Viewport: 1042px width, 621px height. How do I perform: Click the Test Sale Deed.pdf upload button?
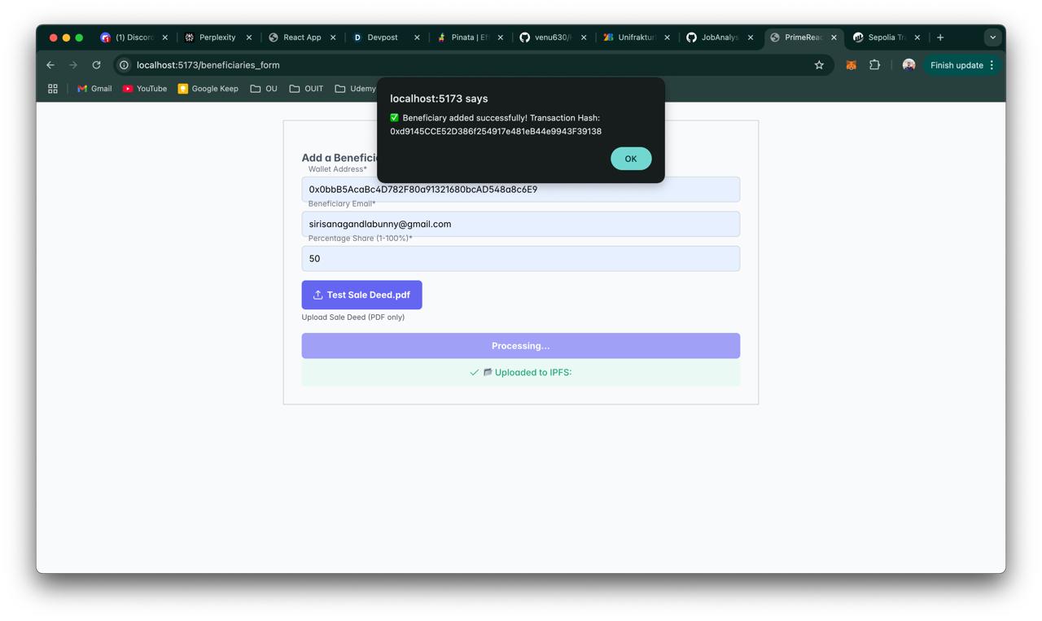click(361, 295)
